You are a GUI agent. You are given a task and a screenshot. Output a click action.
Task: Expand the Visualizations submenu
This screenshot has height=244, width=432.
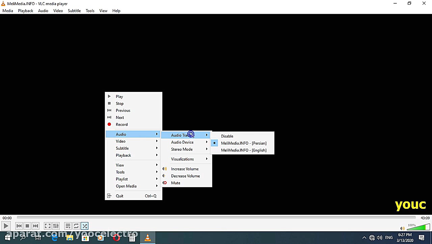click(x=186, y=159)
